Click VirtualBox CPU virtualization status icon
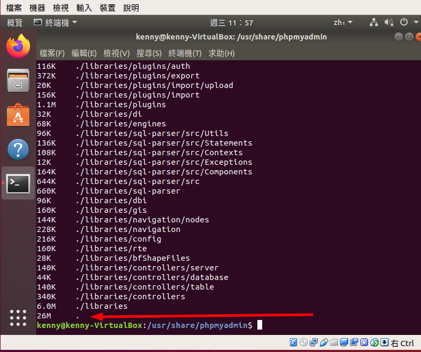This screenshot has width=421, height=352. click(365, 342)
